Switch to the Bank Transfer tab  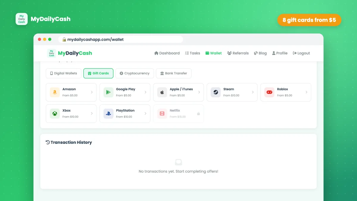[x=174, y=73]
